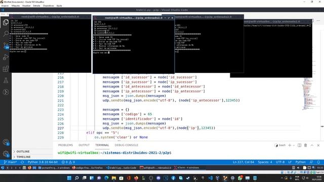Open Ajuda menu in VirtualBox

pyautogui.click(x=59, y=6)
